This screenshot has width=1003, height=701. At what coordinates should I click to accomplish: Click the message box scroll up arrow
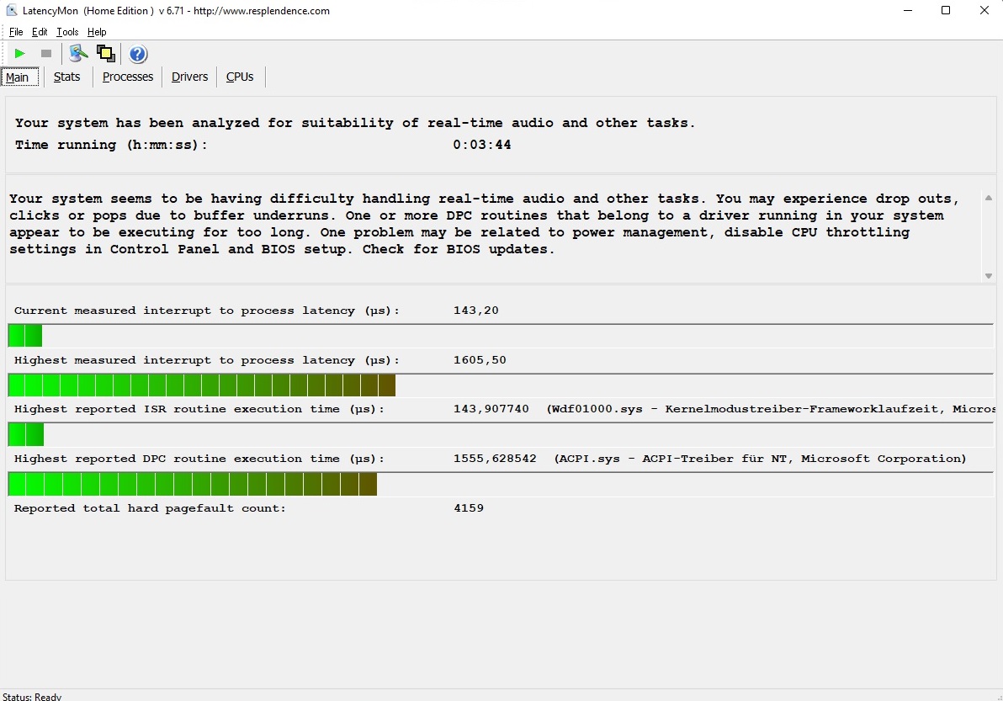click(x=989, y=199)
